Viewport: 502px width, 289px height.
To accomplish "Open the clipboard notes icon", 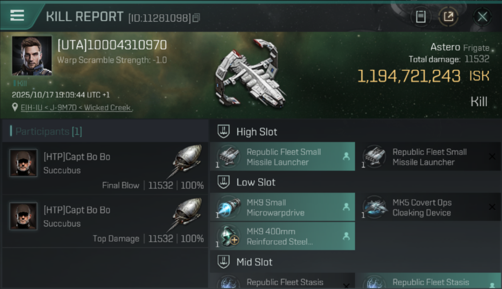I will 421,17.
